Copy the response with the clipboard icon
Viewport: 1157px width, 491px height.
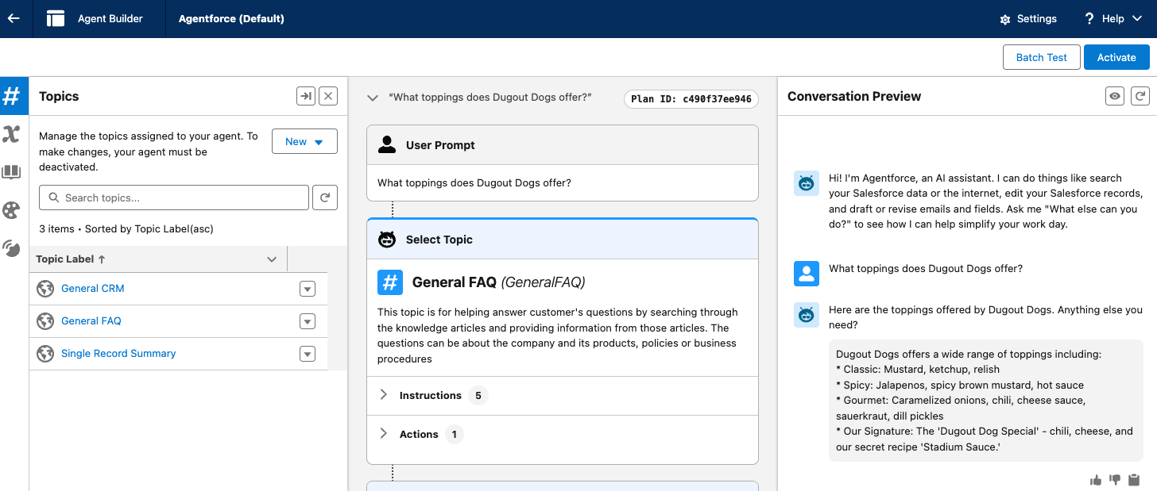point(1134,479)
